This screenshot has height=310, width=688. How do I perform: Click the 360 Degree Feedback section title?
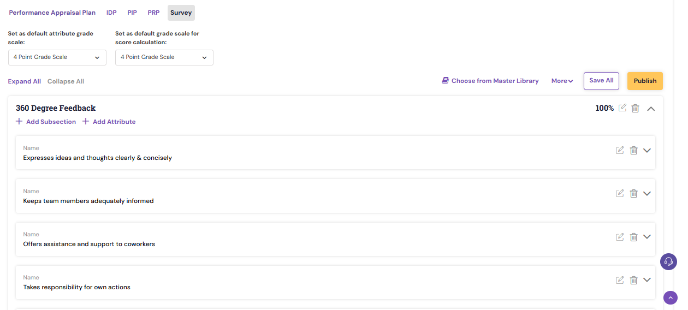pos(56,108)
